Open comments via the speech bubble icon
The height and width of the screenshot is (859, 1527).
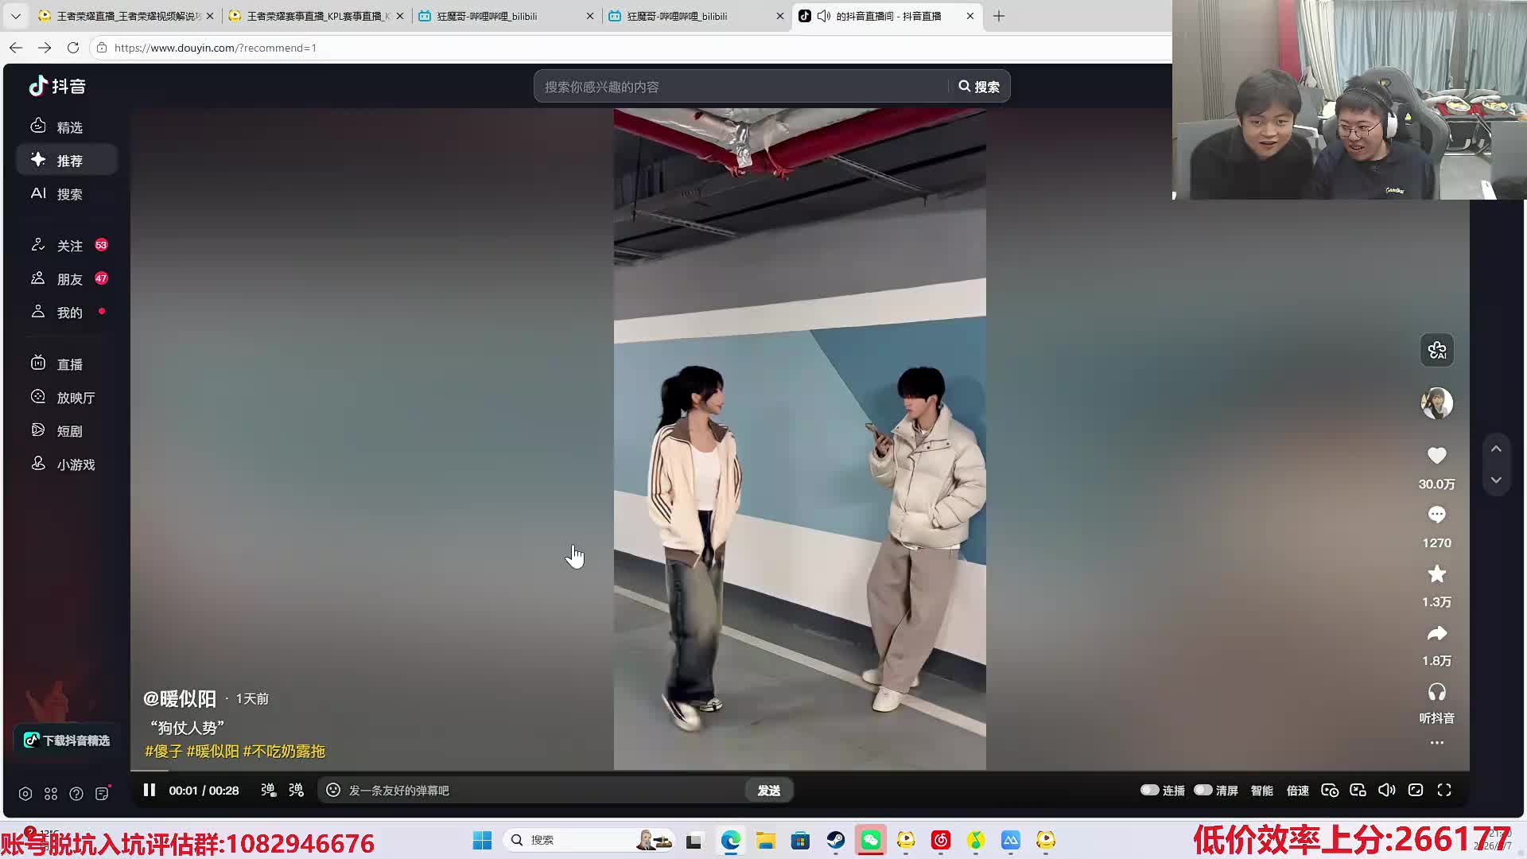click(1436, 515)
